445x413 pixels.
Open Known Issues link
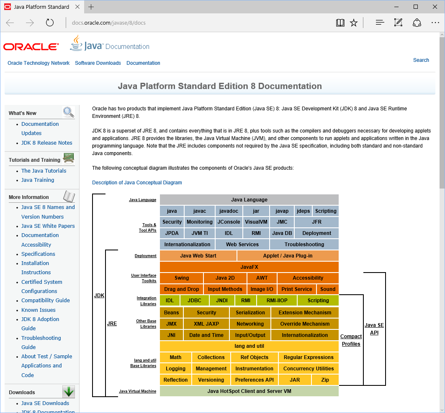(x=39, y=310)
